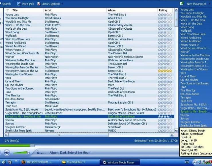Screen dimensions: 212x166
Task: Click the playback seek bar handle
Action: point(32,145)
